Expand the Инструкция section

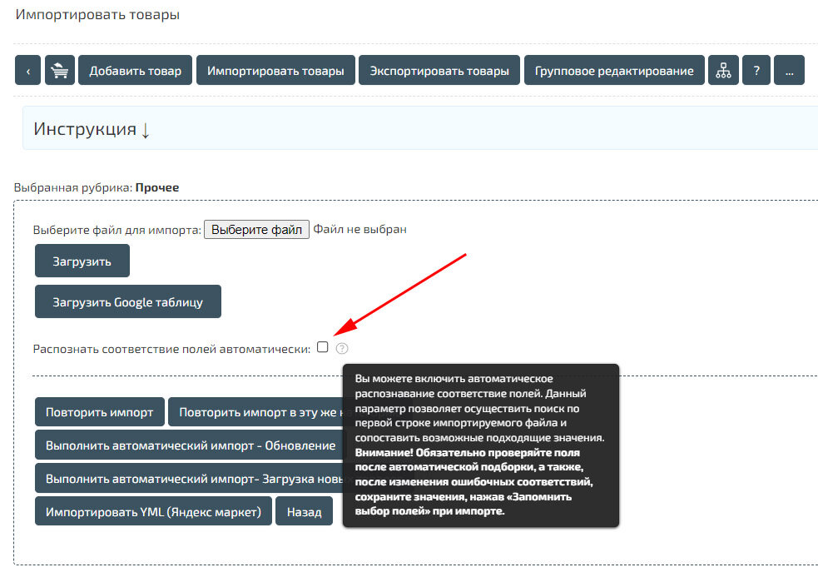tap(92, 129)
